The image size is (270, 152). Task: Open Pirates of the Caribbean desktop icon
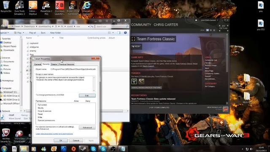[73, 8]
